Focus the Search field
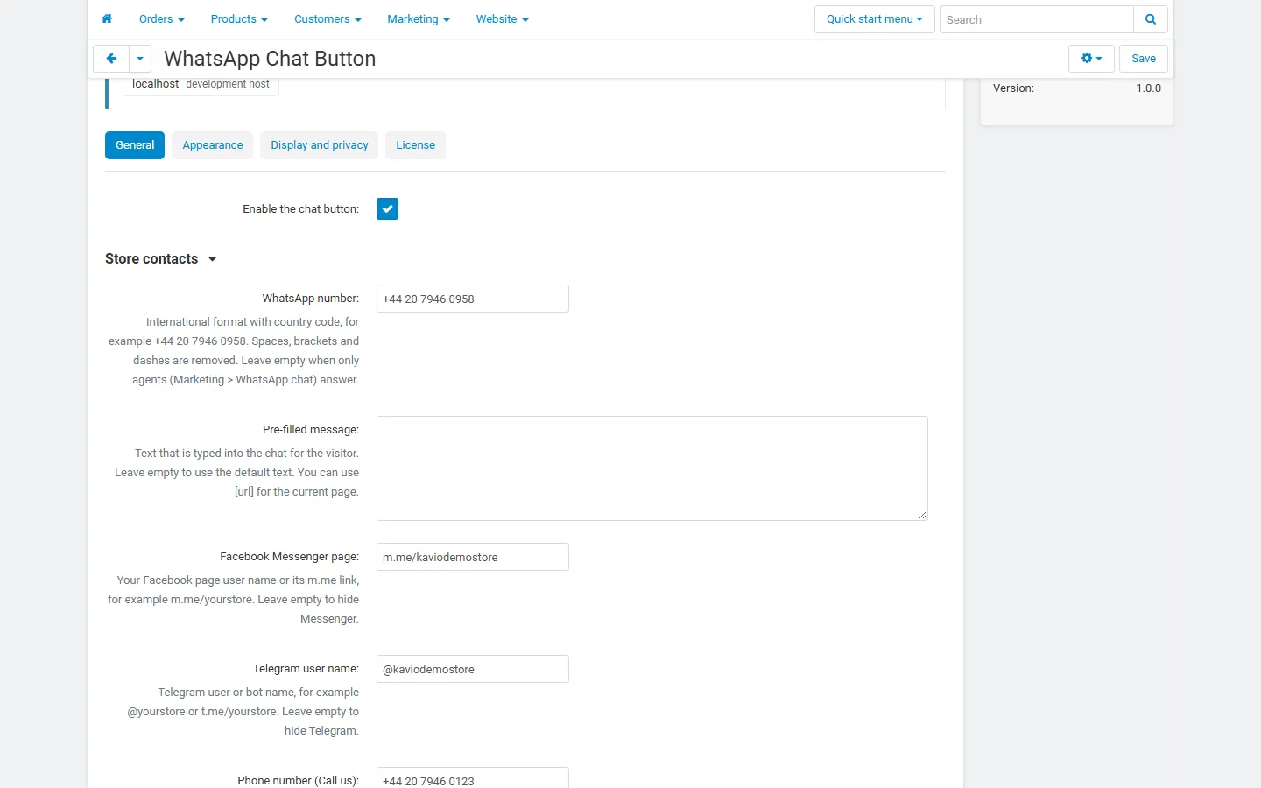 coord(1037,19)
